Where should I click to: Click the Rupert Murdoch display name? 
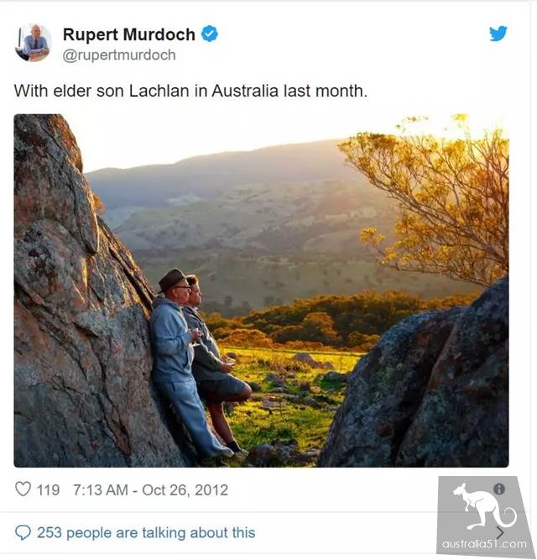tap(128, 34)
